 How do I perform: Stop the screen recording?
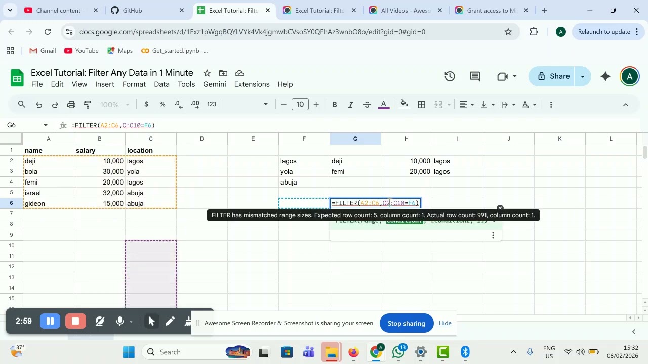click(75, 321)
